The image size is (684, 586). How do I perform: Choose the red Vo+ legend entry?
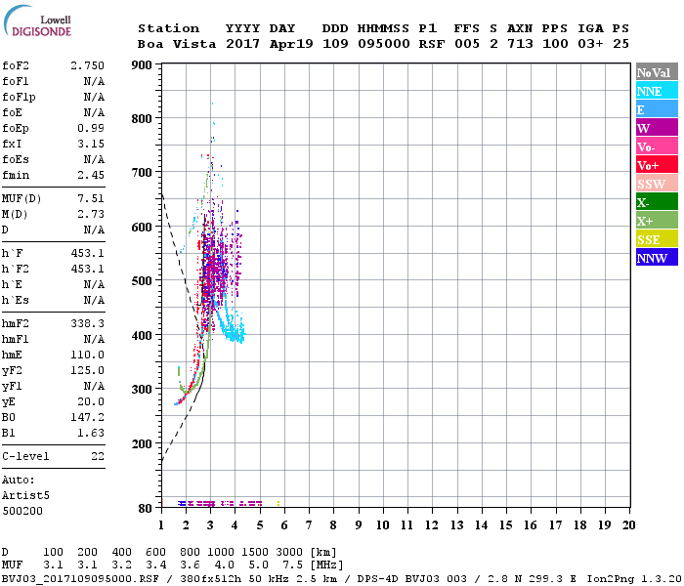point(656,166)
